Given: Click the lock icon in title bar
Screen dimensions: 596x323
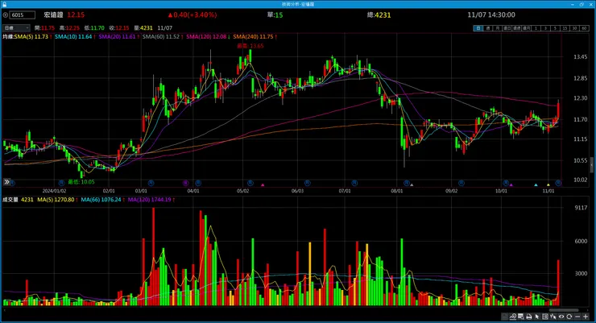Looking at the screenshot, I should [4, 4].
